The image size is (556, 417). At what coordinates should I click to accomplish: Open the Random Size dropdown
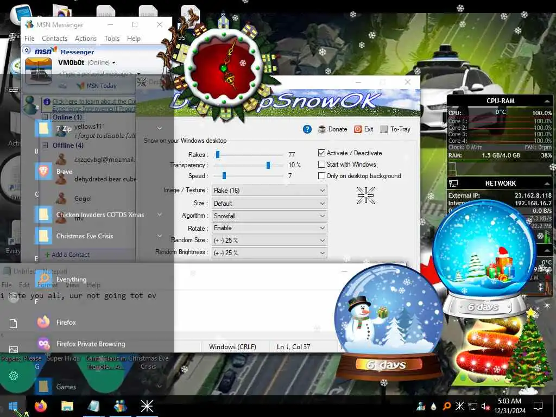pyautogui.click(x=269, y=241)
